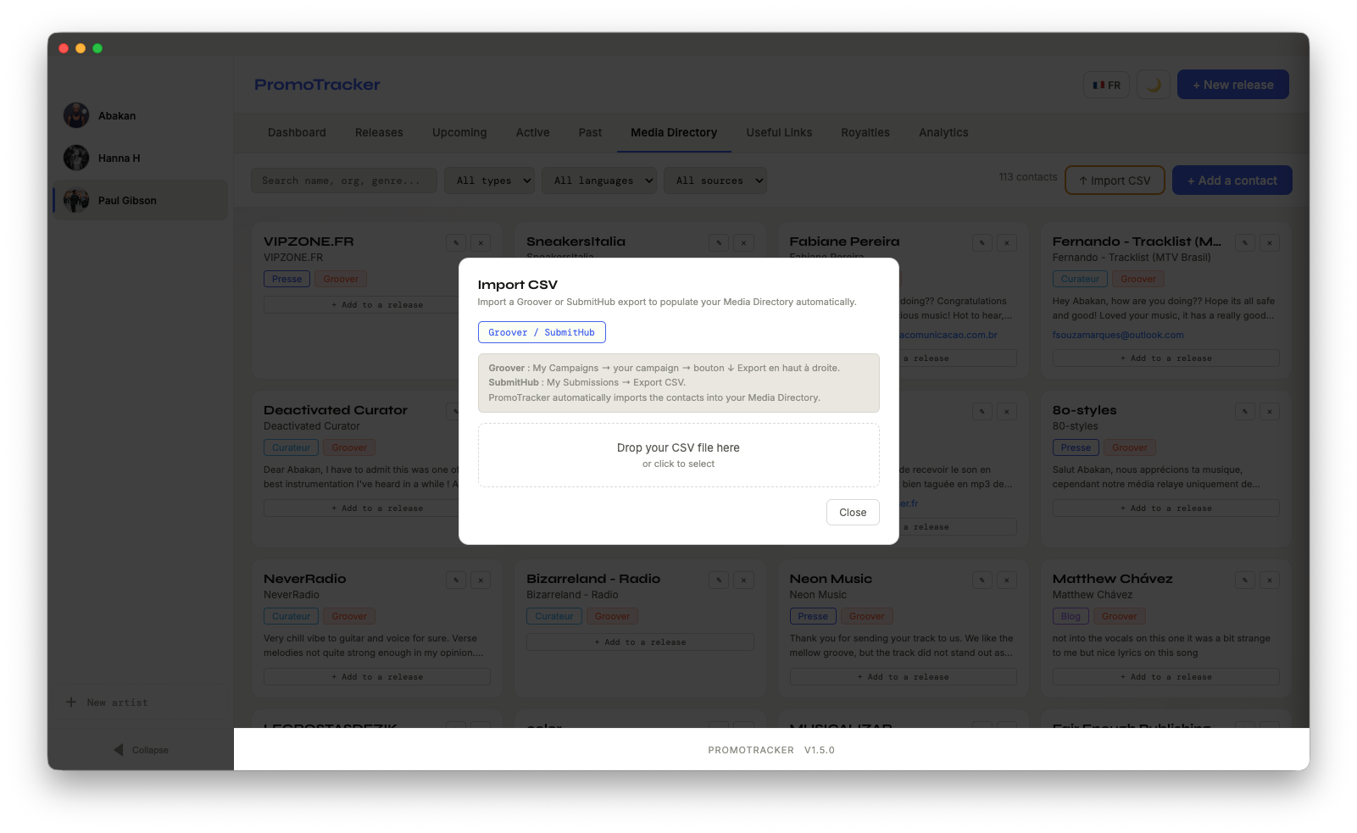Switch to the Royalties tab
This screenshot has height=833, width=1357.
pyautogui.click(x=865, y=132)
